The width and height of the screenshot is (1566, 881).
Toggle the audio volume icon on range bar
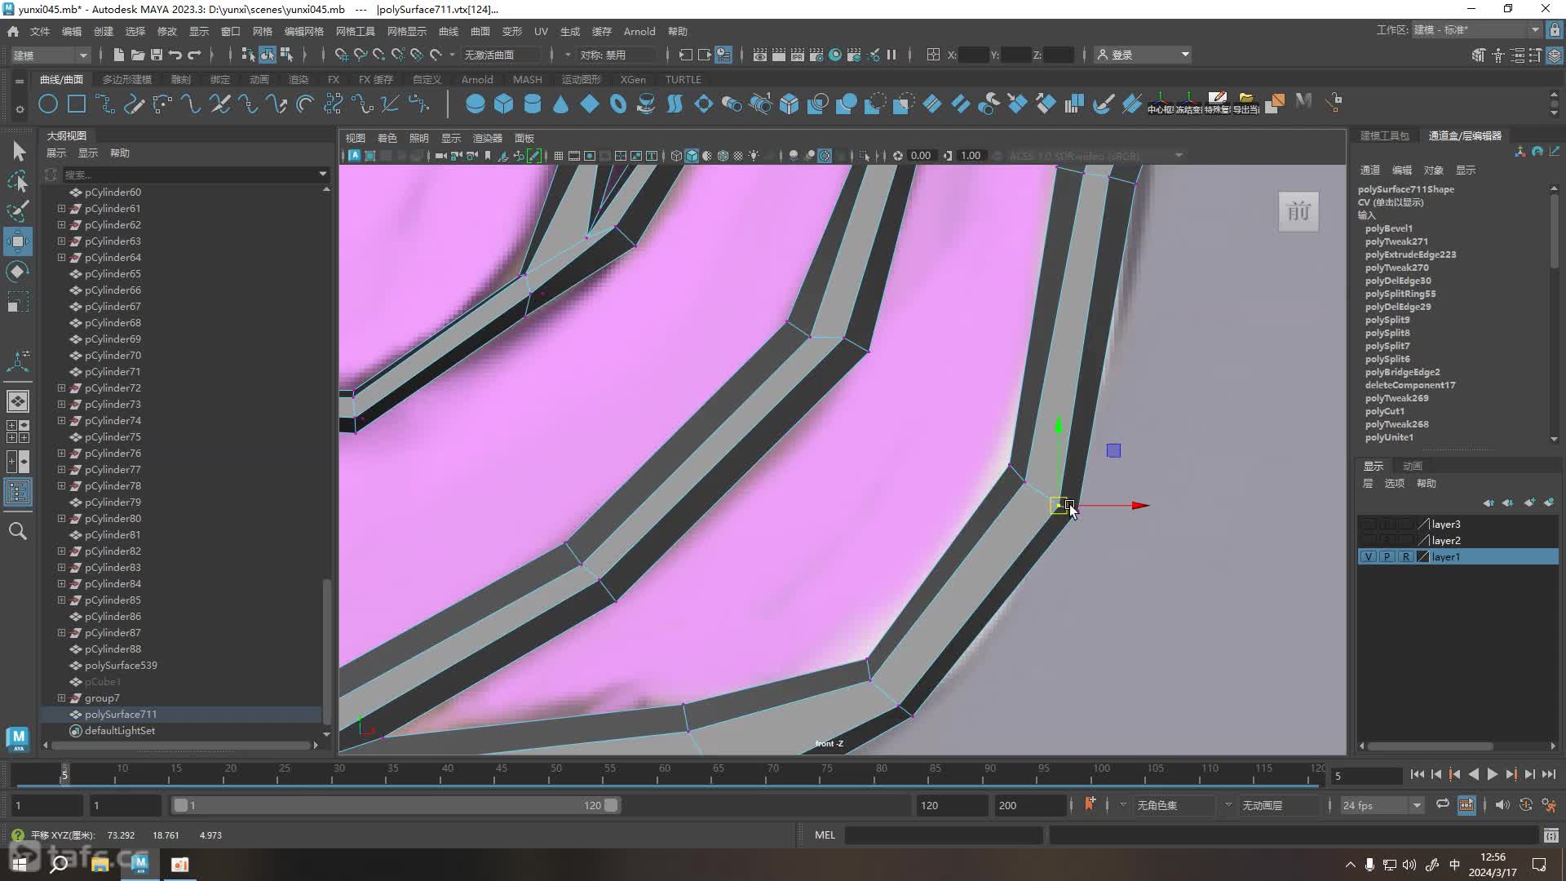point(1502,805)
